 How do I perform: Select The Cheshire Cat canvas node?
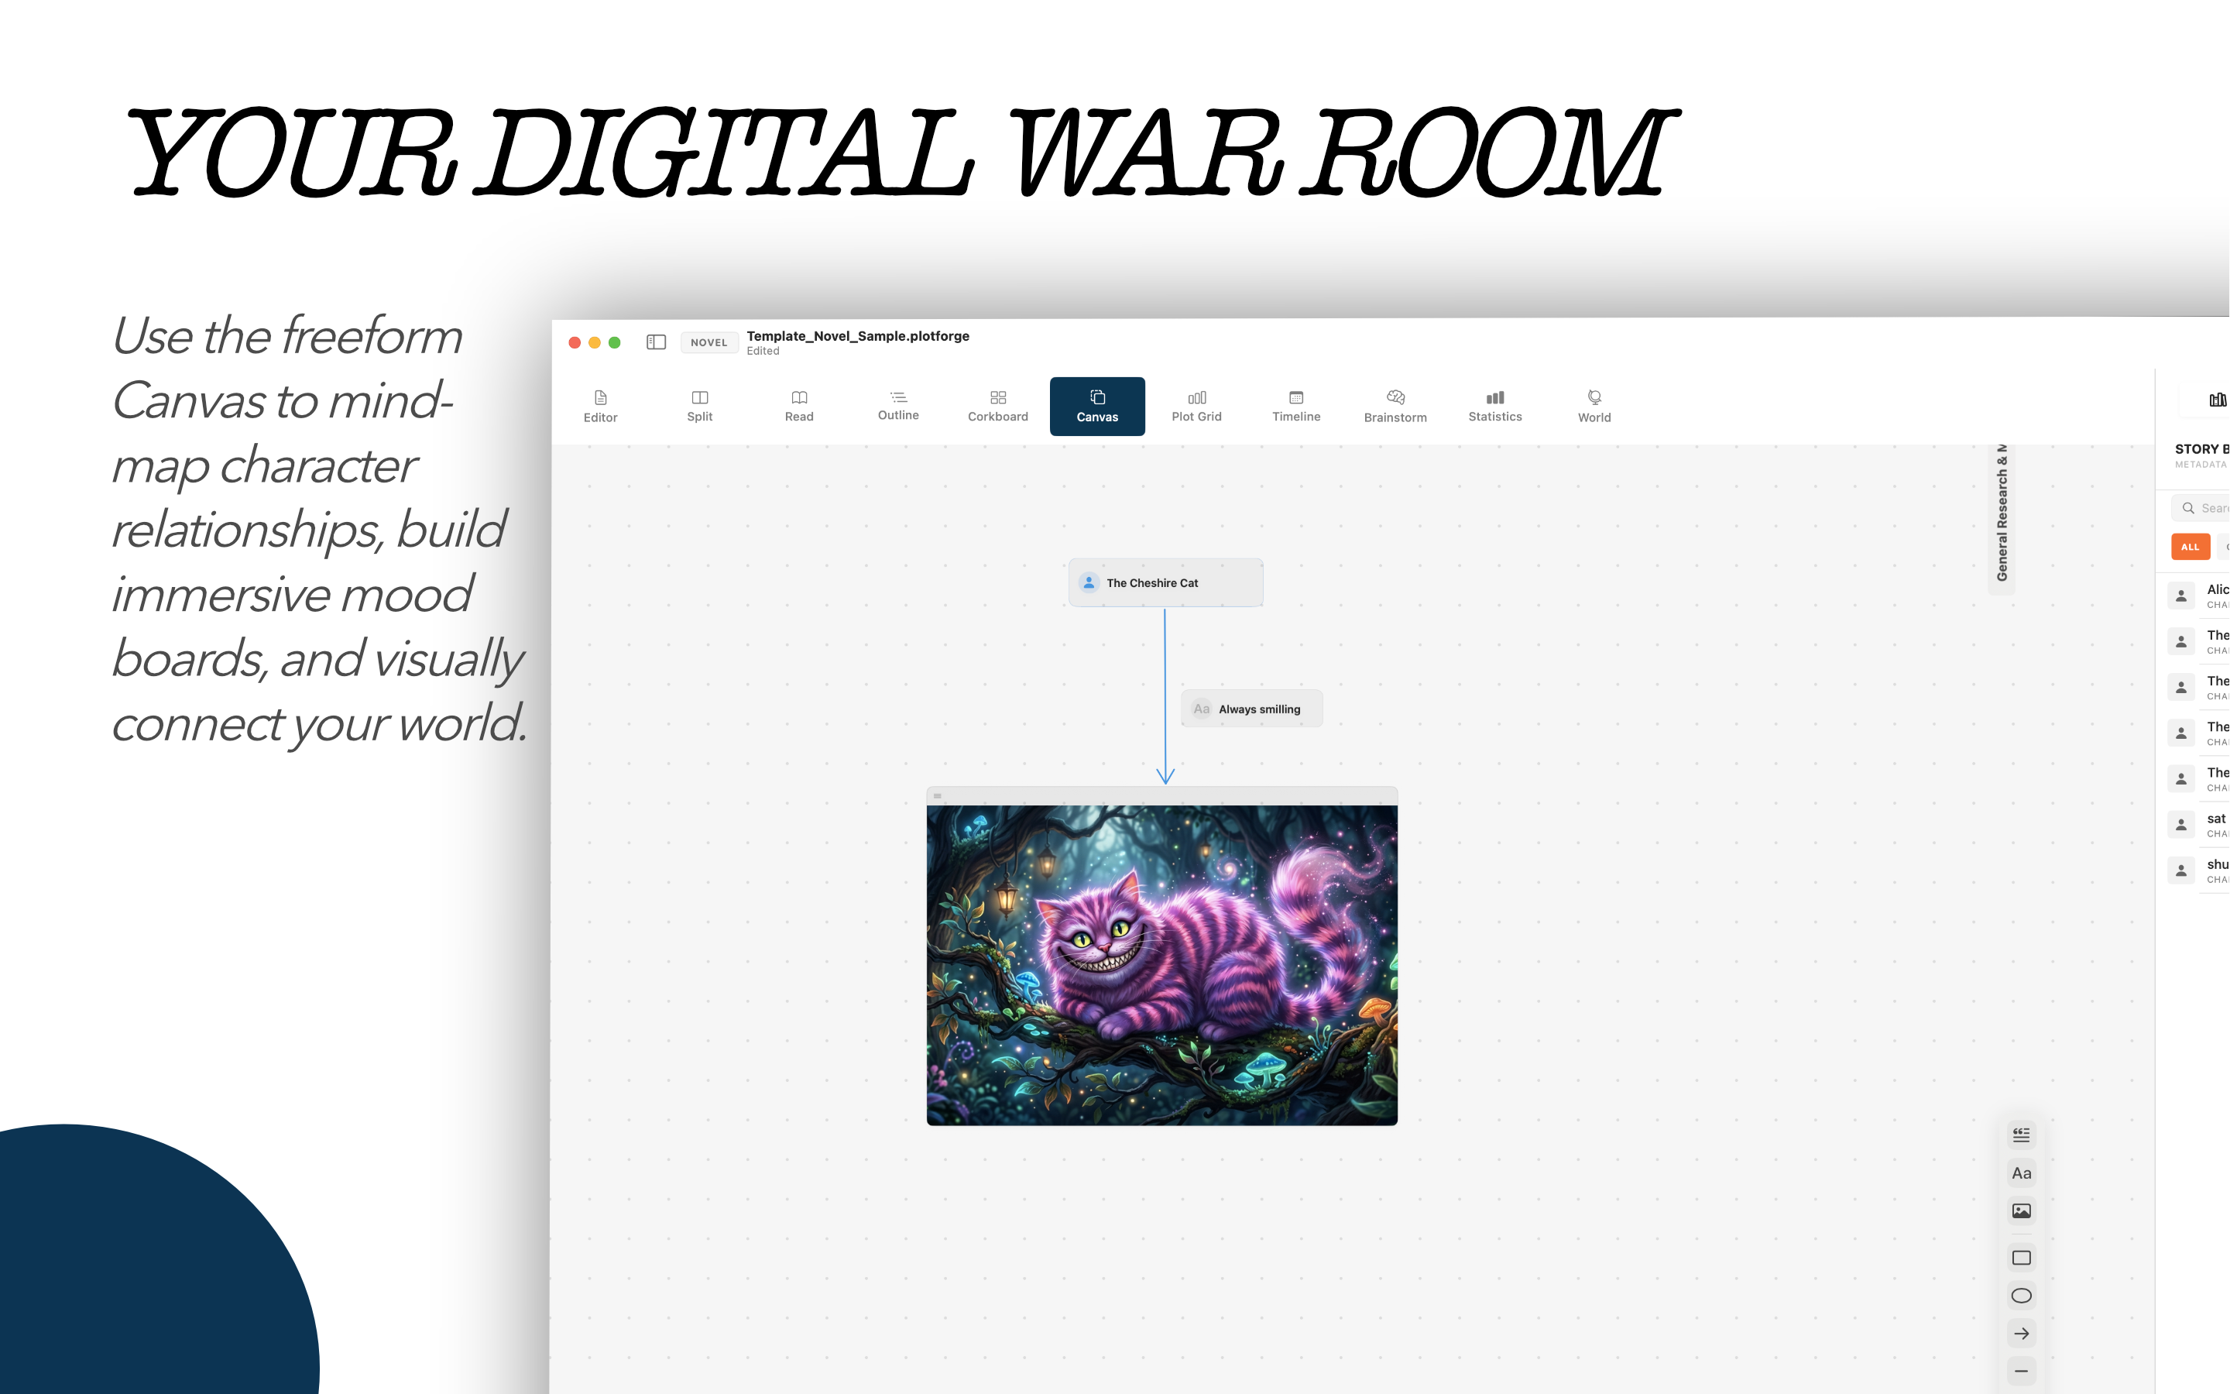[1165, 582]
